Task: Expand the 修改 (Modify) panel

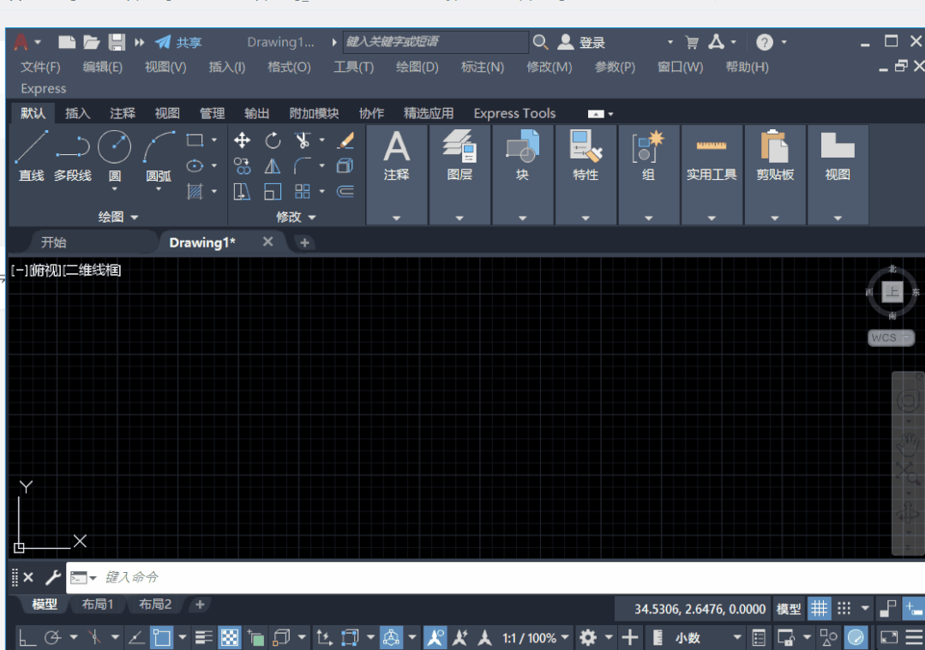Action: [296, 217]
